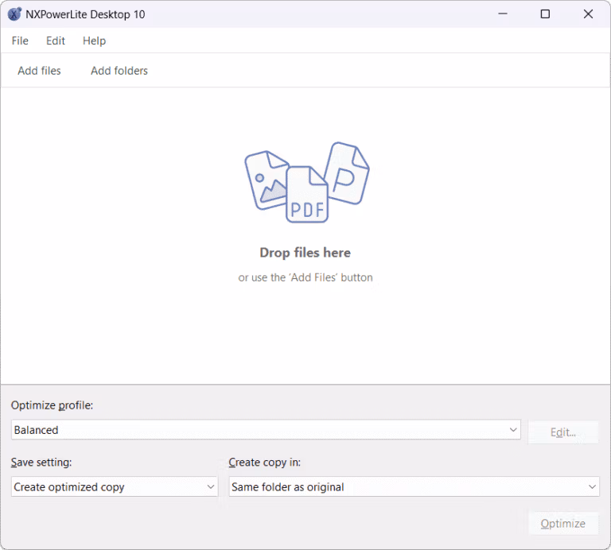This screenshot has height=550, width=611.
Task: Click the 'Create copy in:' label
Action: 265,462
